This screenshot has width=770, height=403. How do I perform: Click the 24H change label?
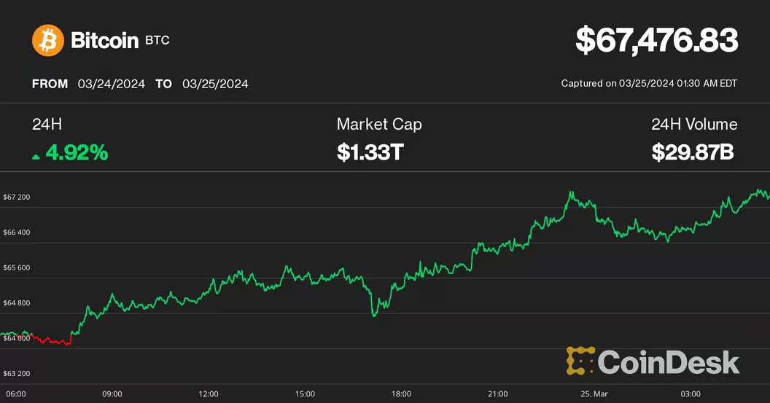point(42,125)
